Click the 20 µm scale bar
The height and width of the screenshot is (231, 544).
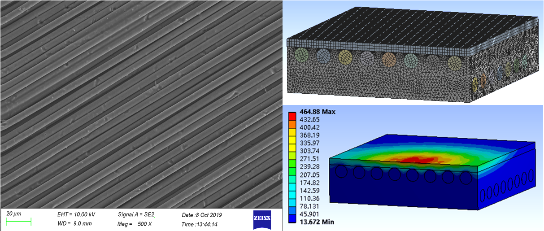click(18, 221)
